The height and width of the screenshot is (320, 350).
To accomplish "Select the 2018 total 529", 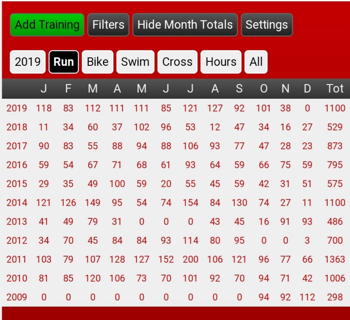I will [x=335, y=127].
